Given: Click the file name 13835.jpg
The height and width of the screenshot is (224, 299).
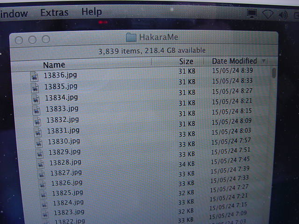Looking at the screenshot, I should [x=61, y=86].
